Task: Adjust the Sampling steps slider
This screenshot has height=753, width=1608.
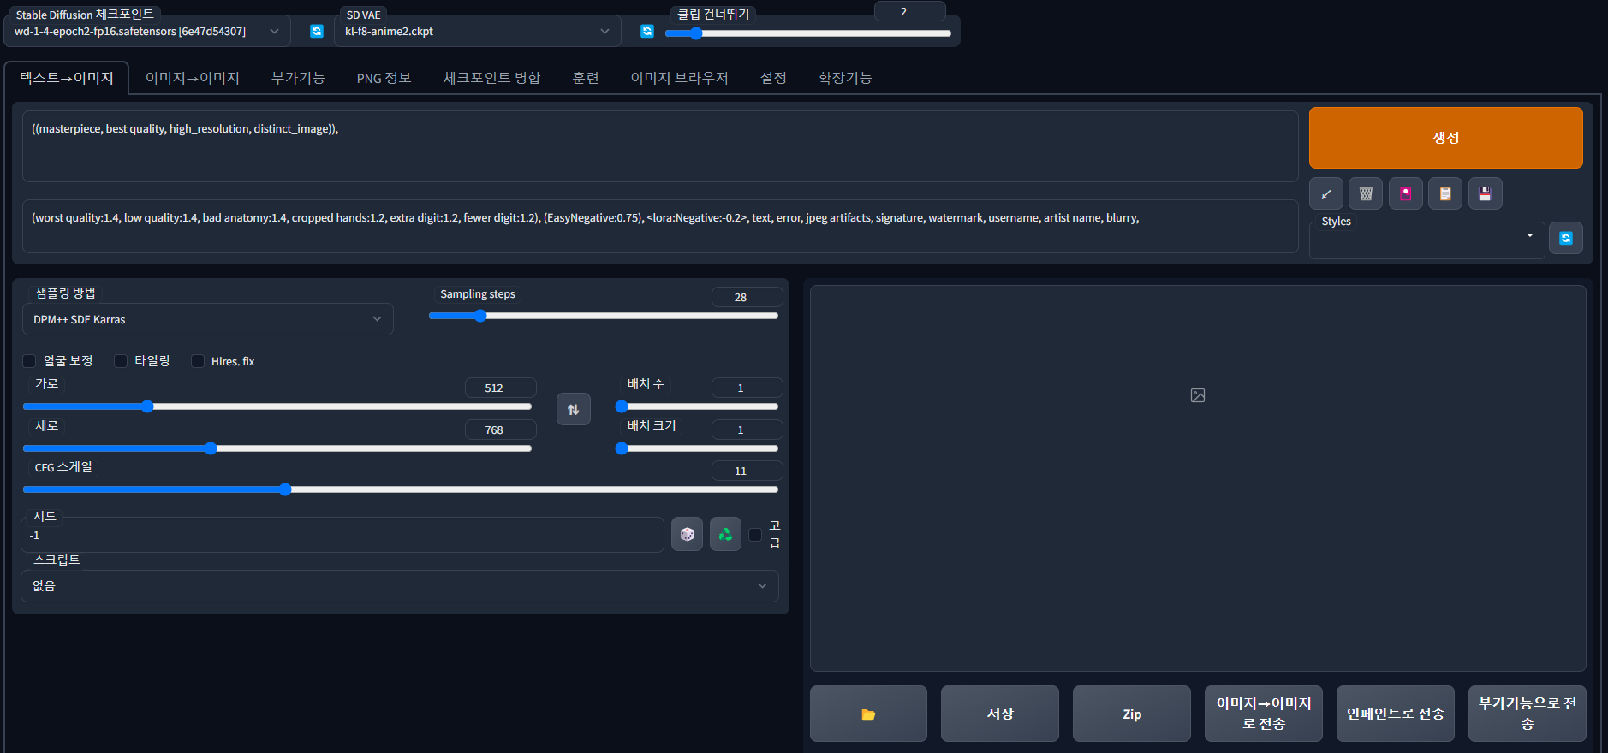Action: pyautogui.click(x=604, y=316)
